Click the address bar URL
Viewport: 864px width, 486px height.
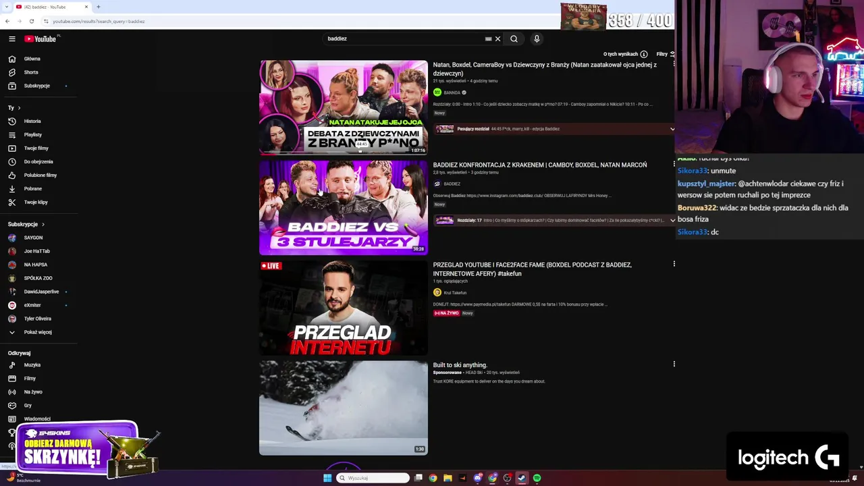99,21
